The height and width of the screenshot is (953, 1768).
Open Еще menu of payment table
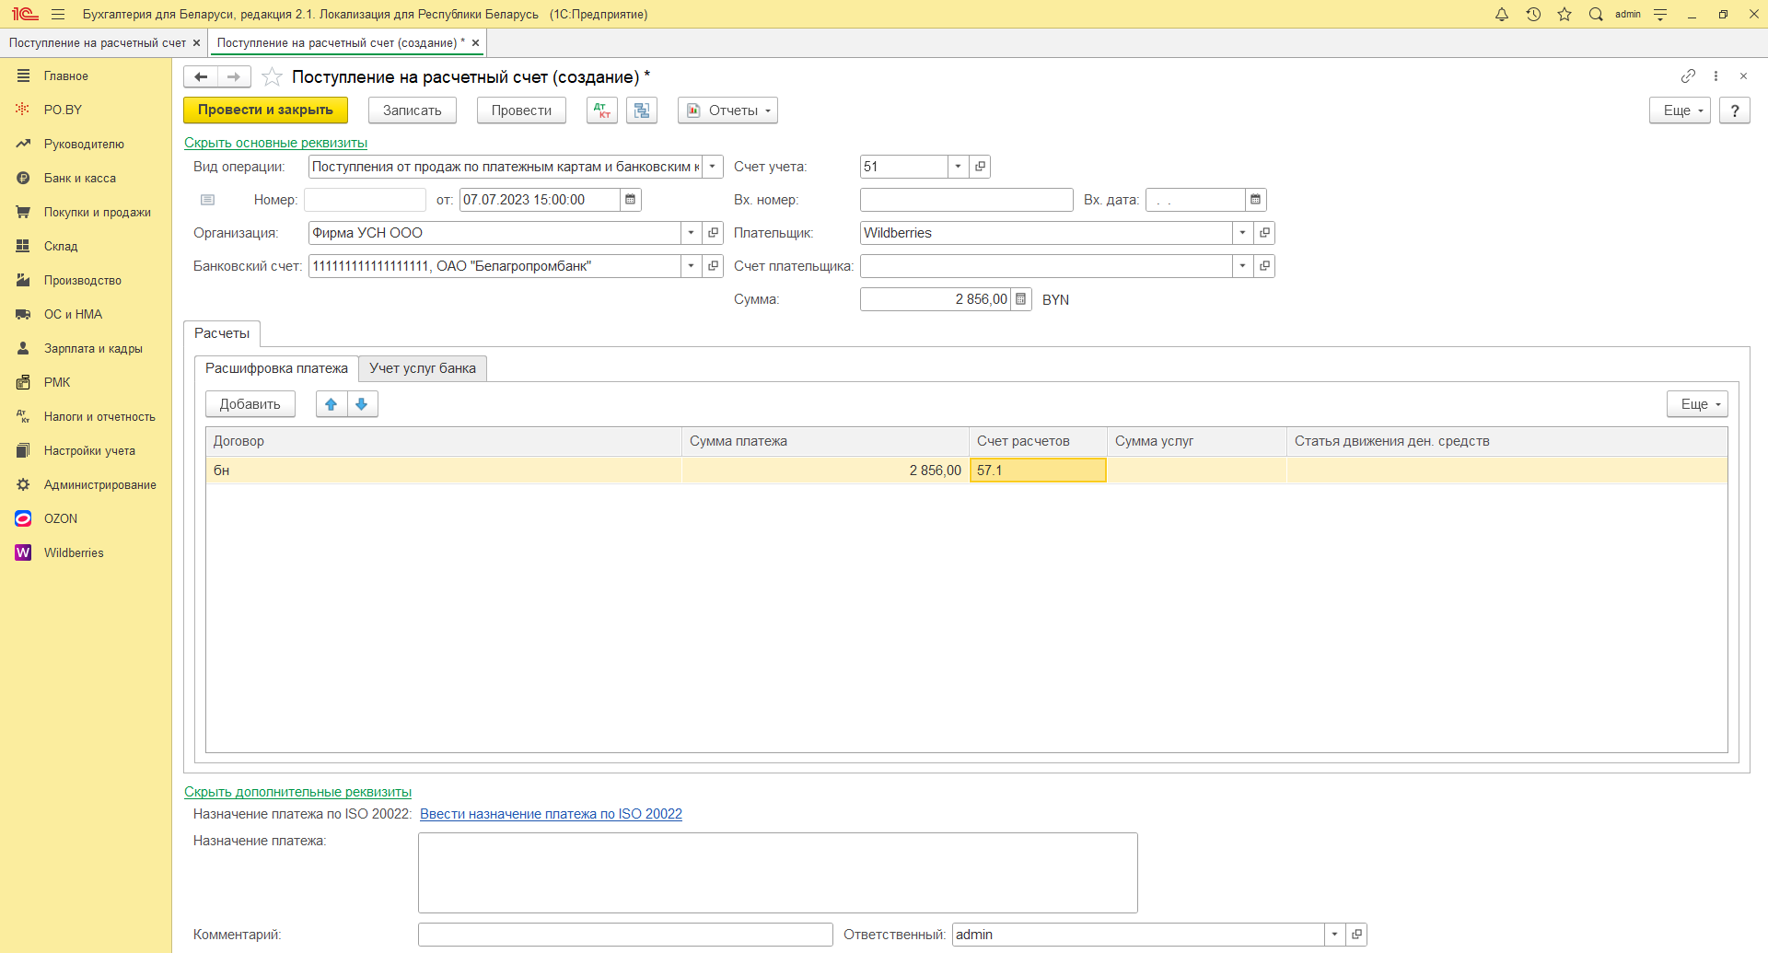1697,404
